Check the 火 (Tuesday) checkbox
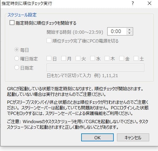 [78, 58]
